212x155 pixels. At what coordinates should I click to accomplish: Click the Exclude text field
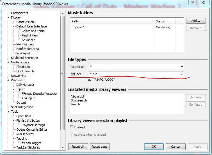(133, 74)
